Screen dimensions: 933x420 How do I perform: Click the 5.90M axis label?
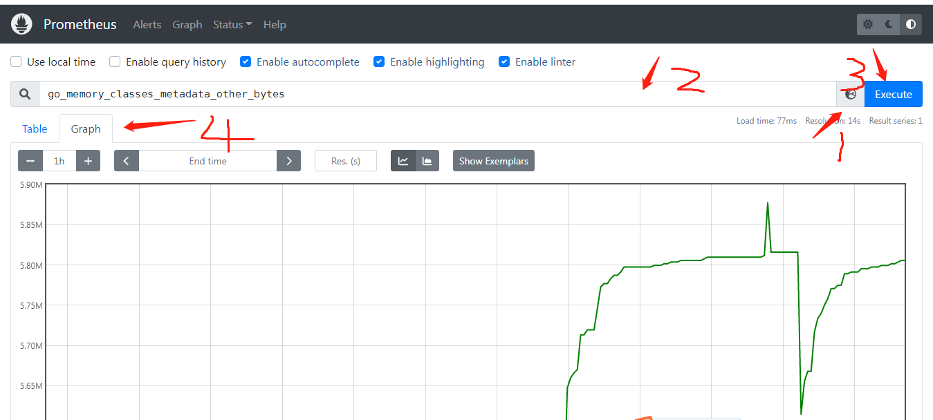point(32,185)
